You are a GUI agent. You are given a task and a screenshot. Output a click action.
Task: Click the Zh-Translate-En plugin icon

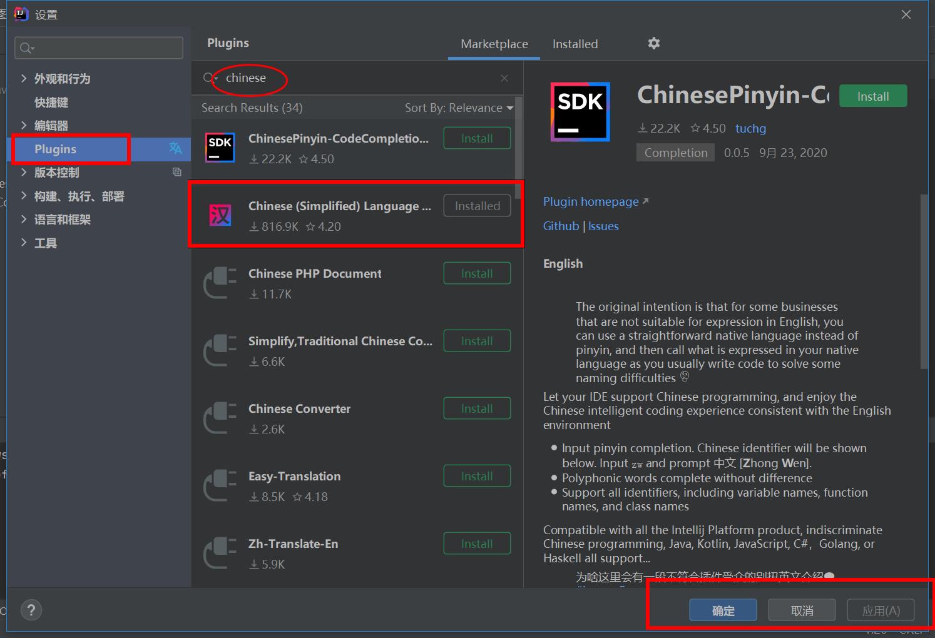[x=220, y=553]
